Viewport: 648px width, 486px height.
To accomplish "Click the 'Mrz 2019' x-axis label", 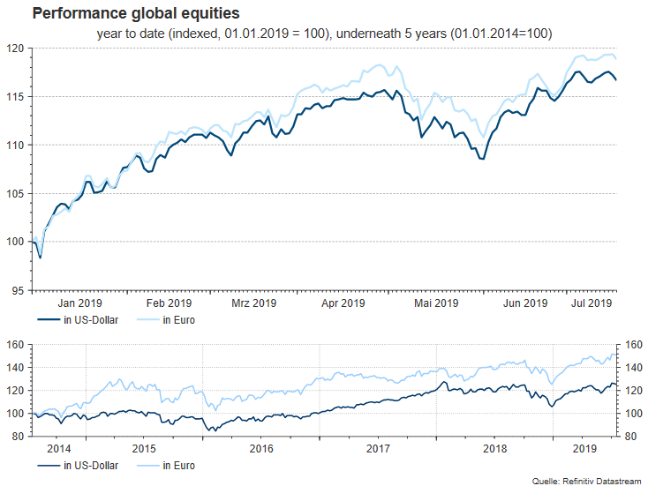I will click(x=254, y=303).
